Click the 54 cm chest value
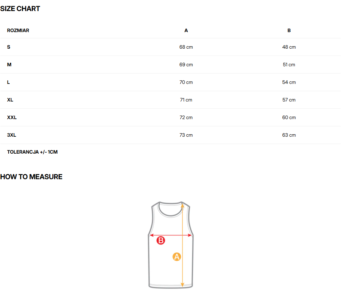 289,82
